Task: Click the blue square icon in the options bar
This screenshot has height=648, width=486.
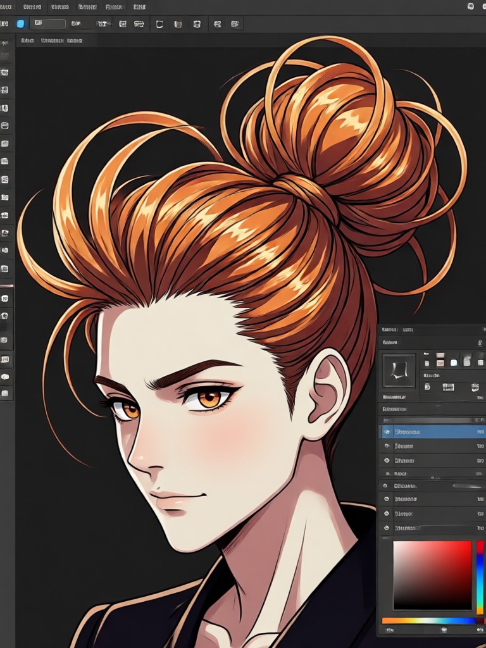Action: 20,24
